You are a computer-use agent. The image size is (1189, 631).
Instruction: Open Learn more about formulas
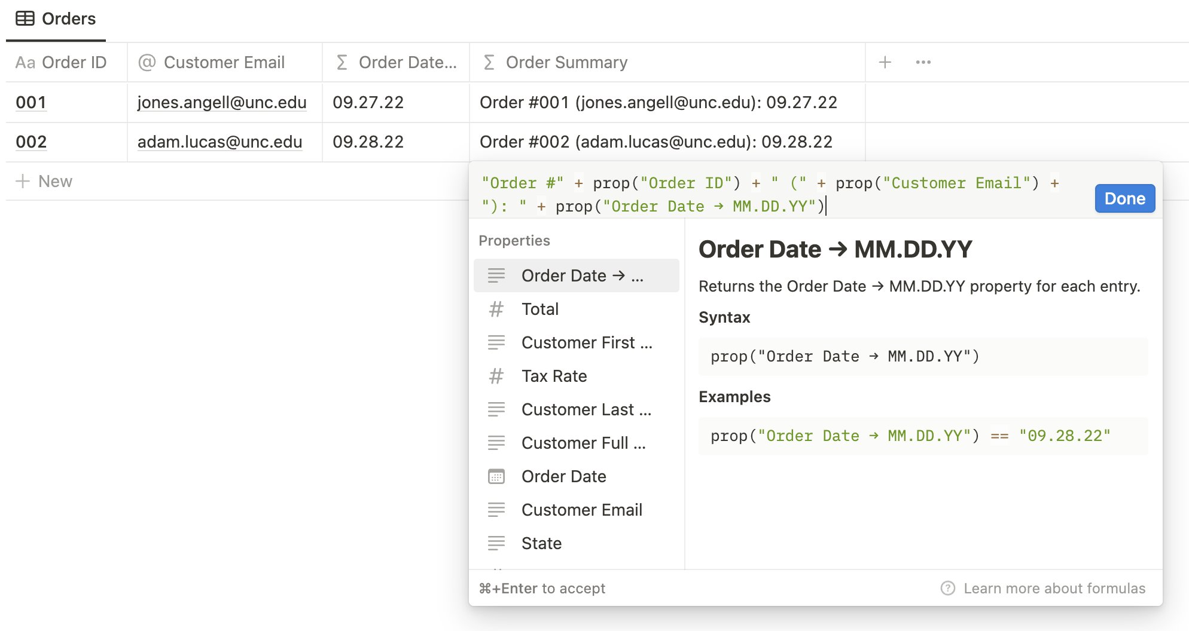(x=1055, y=588)
